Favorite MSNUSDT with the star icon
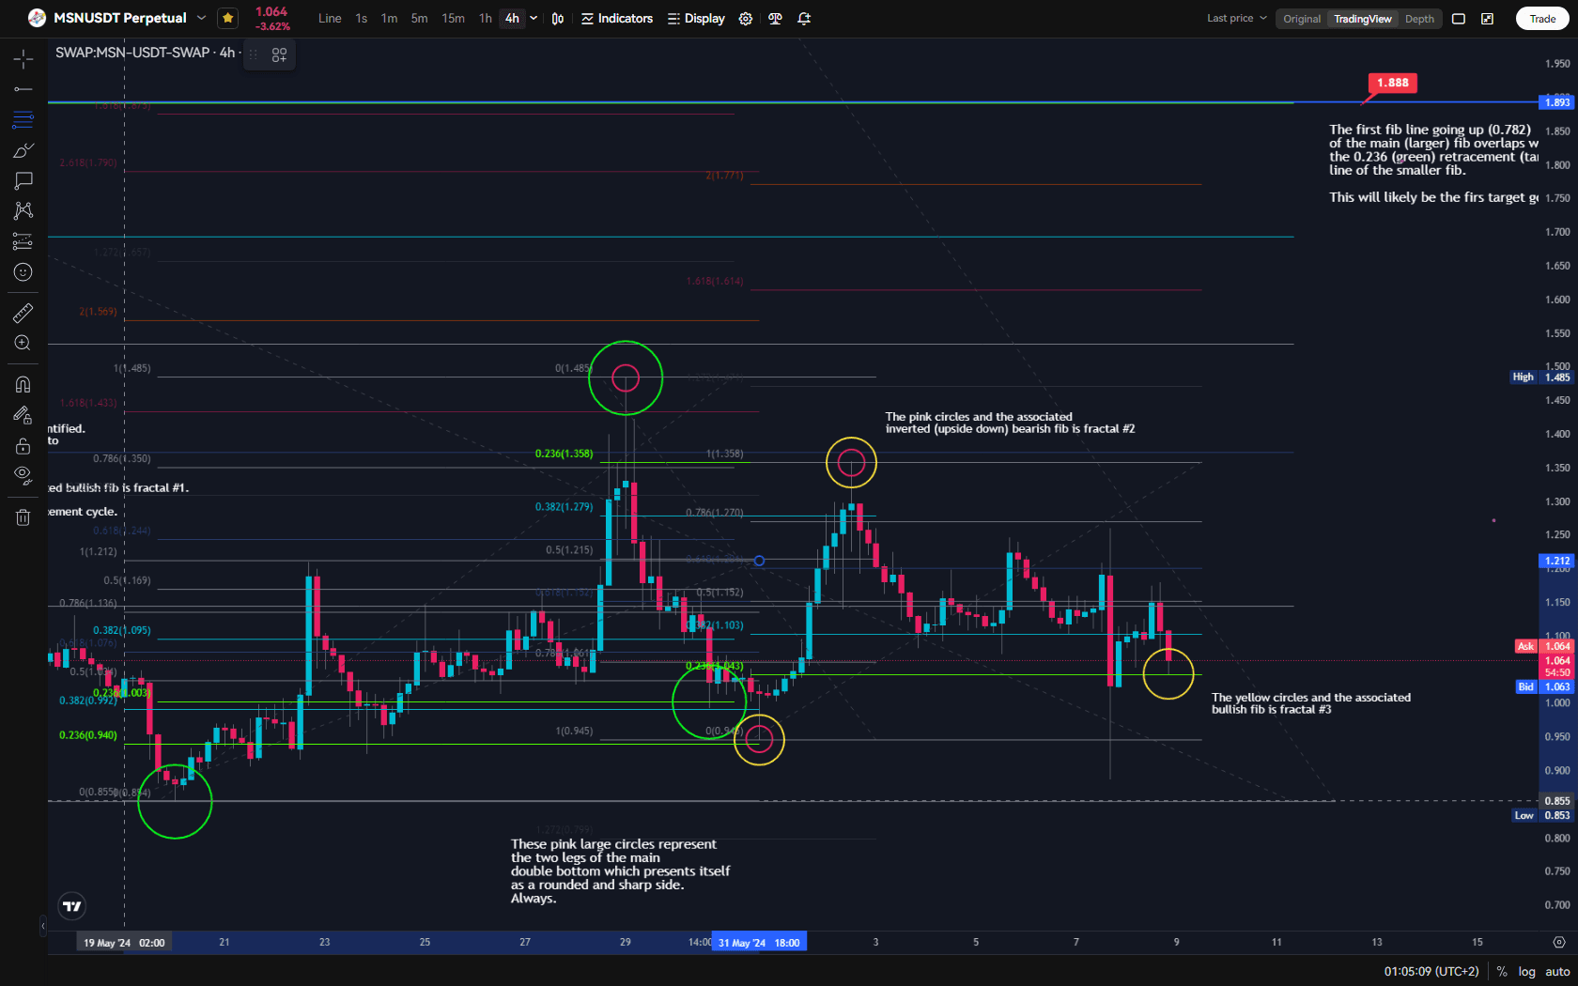 [x=227, y=18]
